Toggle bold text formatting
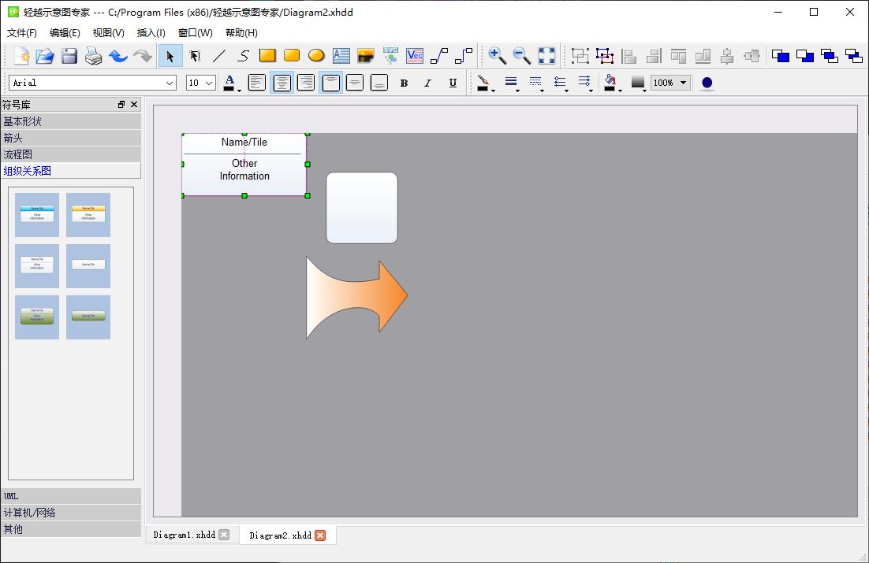 point(404,83)
